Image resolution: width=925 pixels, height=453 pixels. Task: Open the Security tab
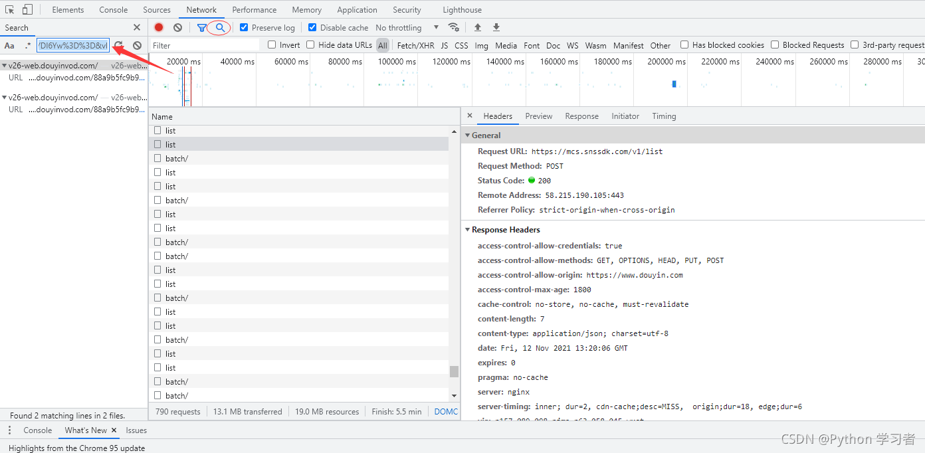tap(407, 9)
